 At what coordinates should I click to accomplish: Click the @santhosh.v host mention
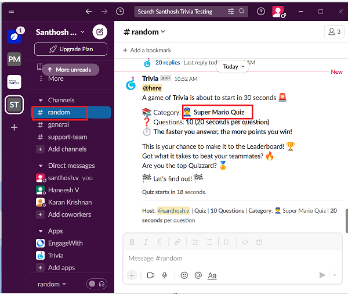[173, 210]
